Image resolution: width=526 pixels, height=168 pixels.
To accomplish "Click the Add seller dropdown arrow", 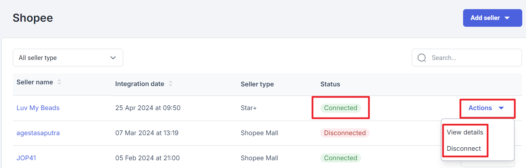I will click(x=507, y=18).
